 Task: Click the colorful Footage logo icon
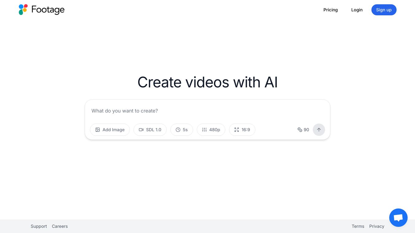(23, 10)
